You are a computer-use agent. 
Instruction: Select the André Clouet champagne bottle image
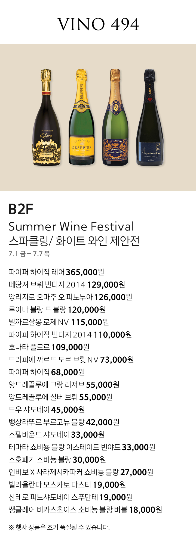pyautogui.click(x=115, y=117)
